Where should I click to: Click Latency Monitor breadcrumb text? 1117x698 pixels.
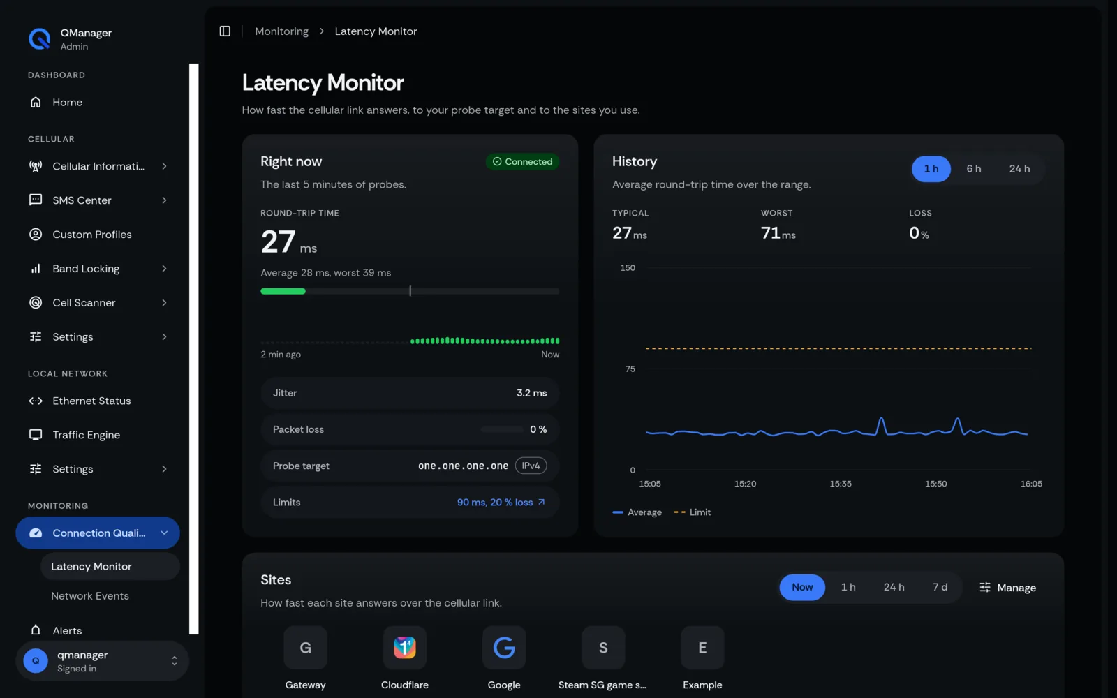pos(376,31)
